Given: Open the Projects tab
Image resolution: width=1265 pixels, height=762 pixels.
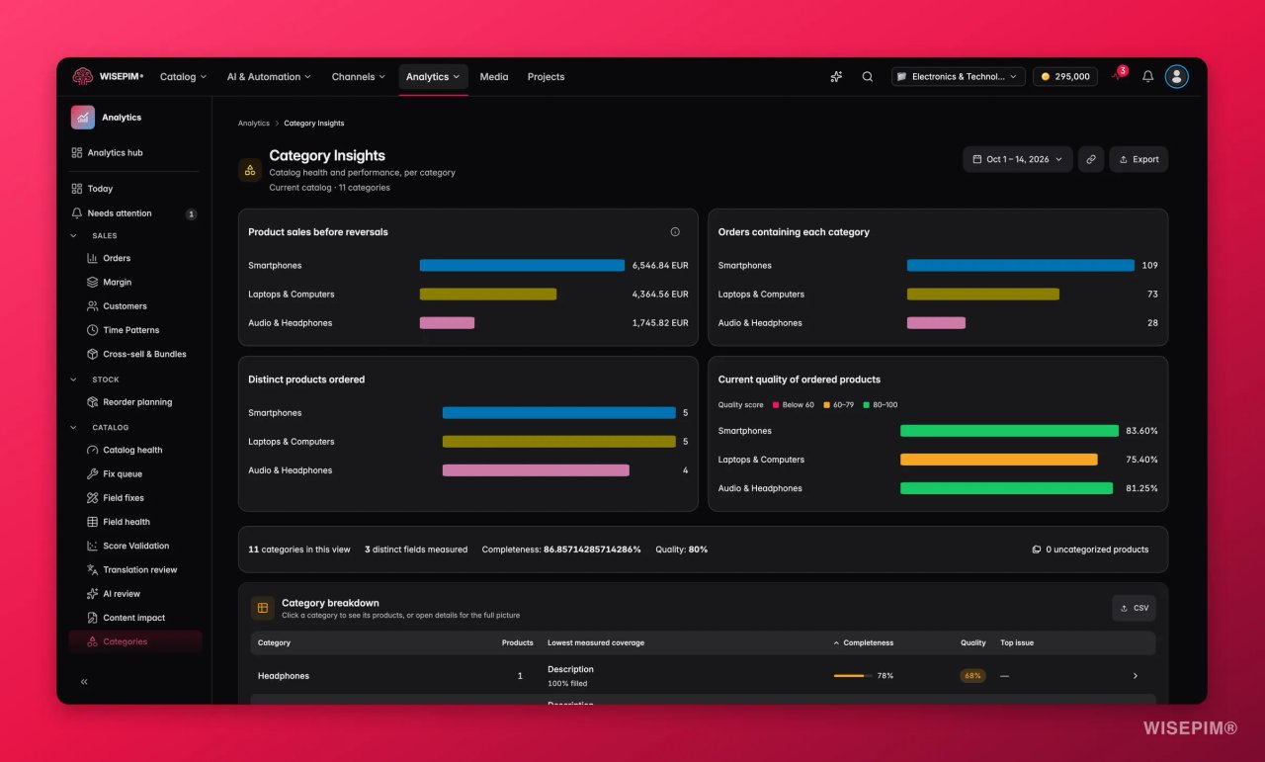Looking at the screenshot, I should (x=546, y=76).
